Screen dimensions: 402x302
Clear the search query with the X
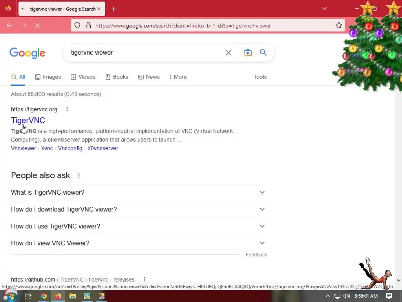point(228,53)
